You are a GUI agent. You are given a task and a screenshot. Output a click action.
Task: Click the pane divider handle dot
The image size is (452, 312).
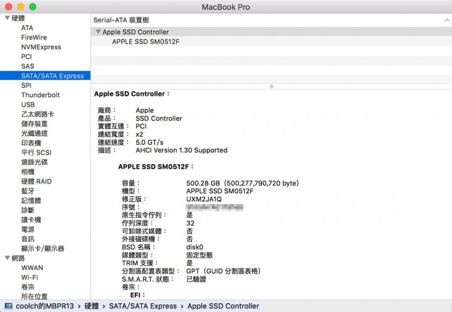[x=271, y=86]
